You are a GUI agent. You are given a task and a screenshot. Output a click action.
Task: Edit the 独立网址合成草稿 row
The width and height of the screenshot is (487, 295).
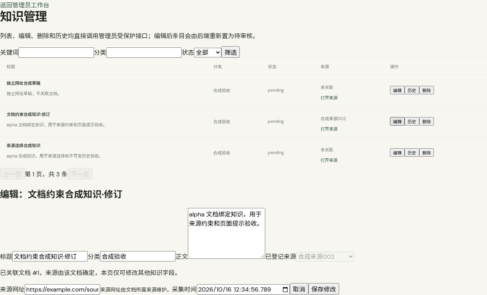point(397,90)
